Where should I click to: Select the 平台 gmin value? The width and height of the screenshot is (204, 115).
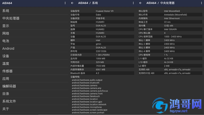pyautogui.click(x=98, y=44)
